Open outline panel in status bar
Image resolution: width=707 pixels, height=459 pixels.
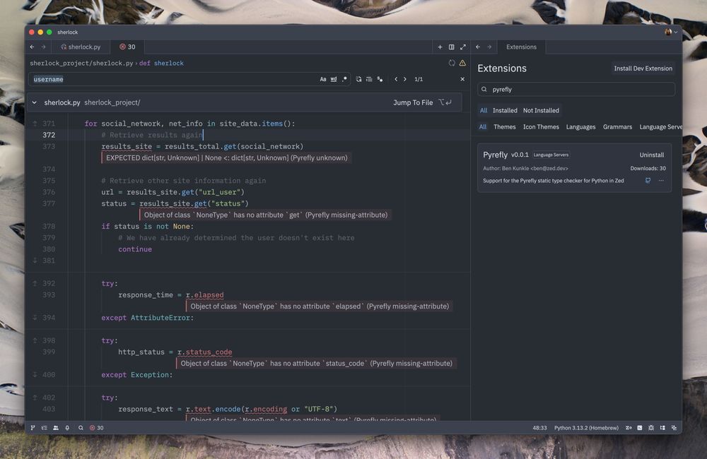pyautogui.click(x=44, y=428)
